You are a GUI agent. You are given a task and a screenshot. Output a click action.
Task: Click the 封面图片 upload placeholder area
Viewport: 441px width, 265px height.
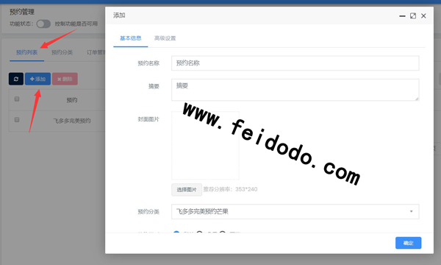pyautogui.click(x=205, y=145)
